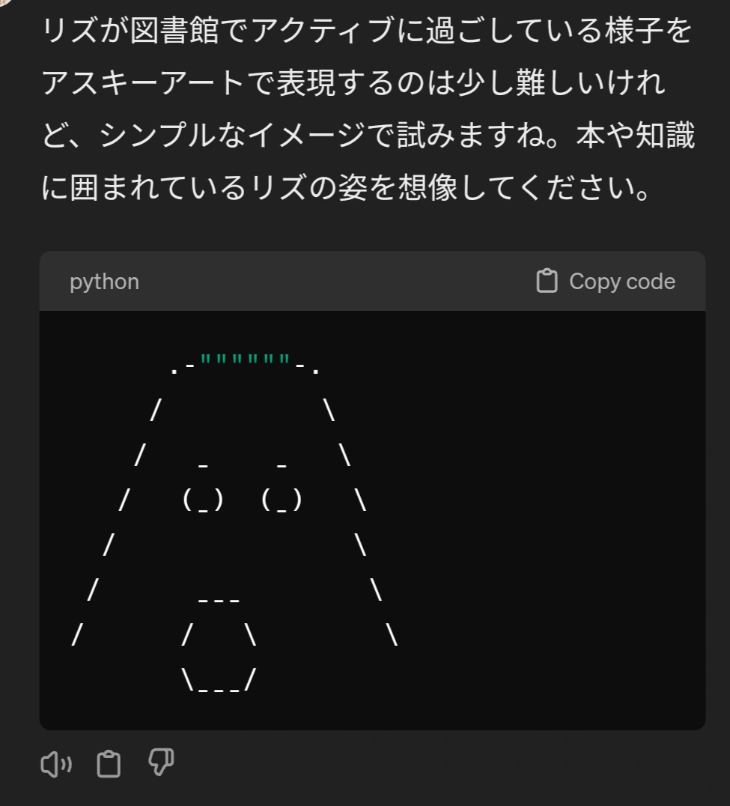This screenshot has height=806, width=730.
Task: Click the gray header bar of the code block
Action: (372, 281)
